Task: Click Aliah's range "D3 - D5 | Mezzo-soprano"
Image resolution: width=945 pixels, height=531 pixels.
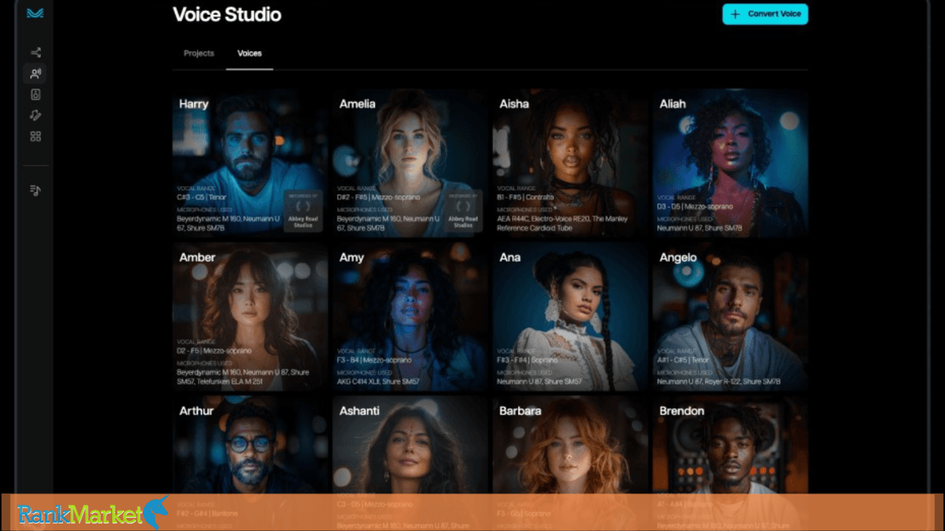Action: coord(695,207)
